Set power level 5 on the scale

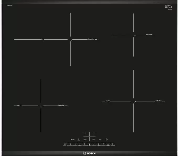[94, 144]
